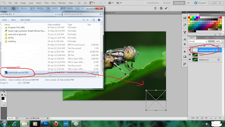The height and width of the screenshot is (127, 225).
Task: Cancel the transform with the circle-slash icon
Action: (x=161, y=8)
